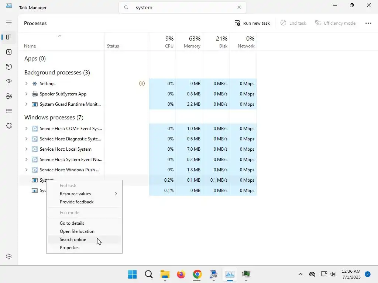Clear the search box with X icon
Viewport: 378px width, 283px height.
coord(239,7)
